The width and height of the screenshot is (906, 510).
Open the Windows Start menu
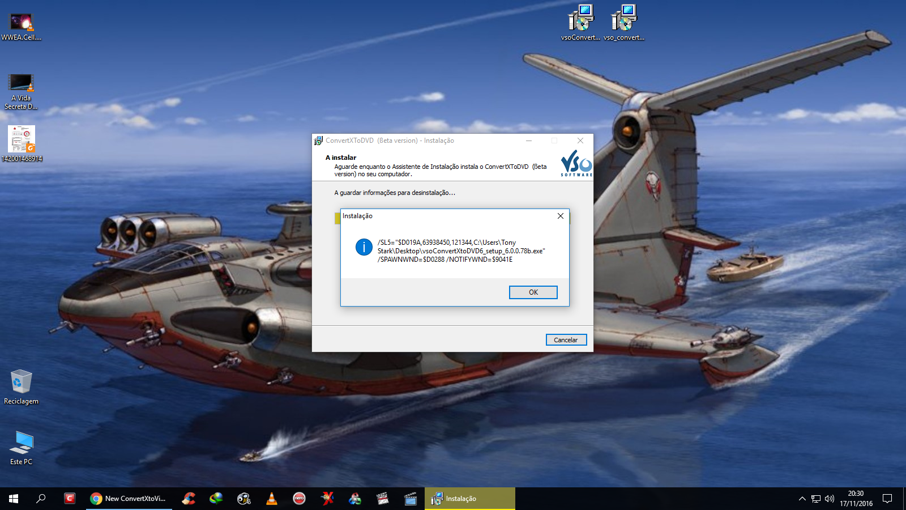[14, 499]
